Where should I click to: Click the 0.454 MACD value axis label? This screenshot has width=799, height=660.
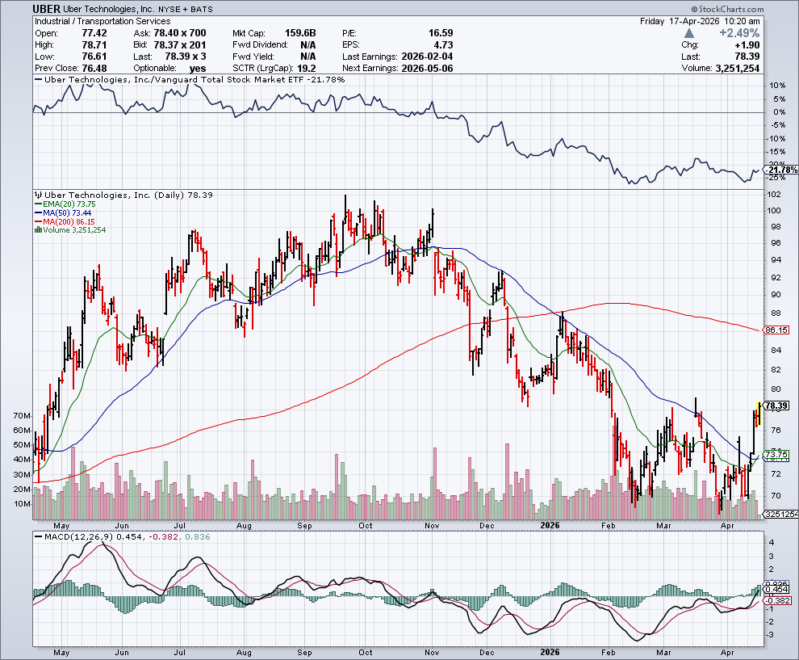[776, 591]
